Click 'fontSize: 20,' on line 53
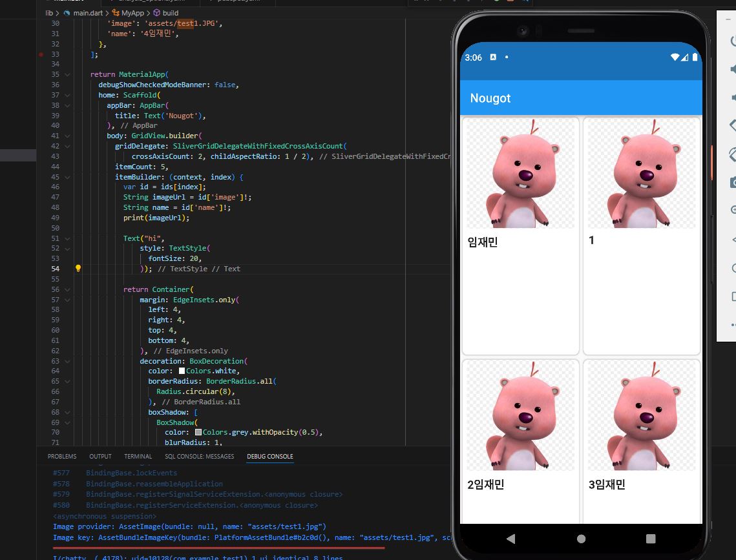 click(x=175, y=259)
